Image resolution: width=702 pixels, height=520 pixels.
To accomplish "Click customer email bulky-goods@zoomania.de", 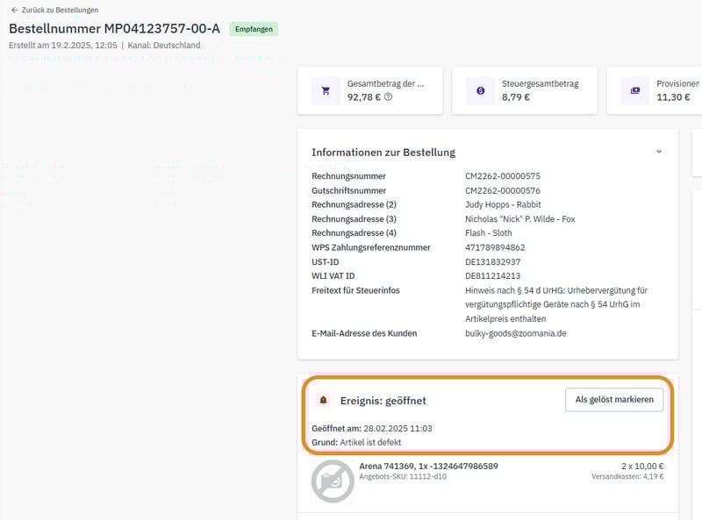I will coord(516,333).
